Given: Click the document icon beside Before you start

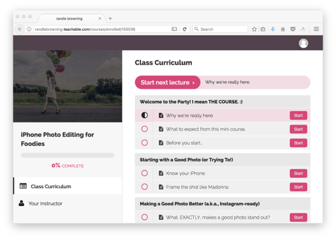Looking at the screenshot, I should pos(161,143).
